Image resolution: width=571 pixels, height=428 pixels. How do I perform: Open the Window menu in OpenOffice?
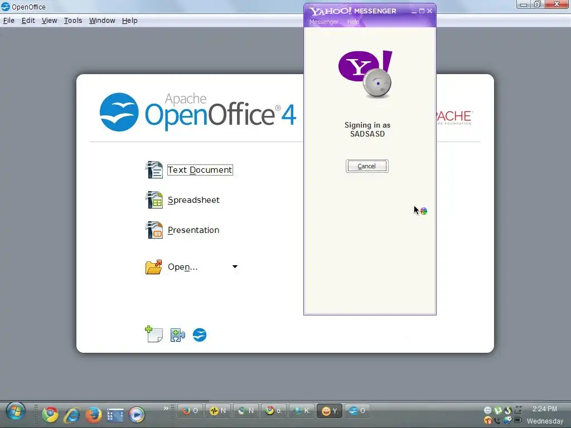coord(102,21)
